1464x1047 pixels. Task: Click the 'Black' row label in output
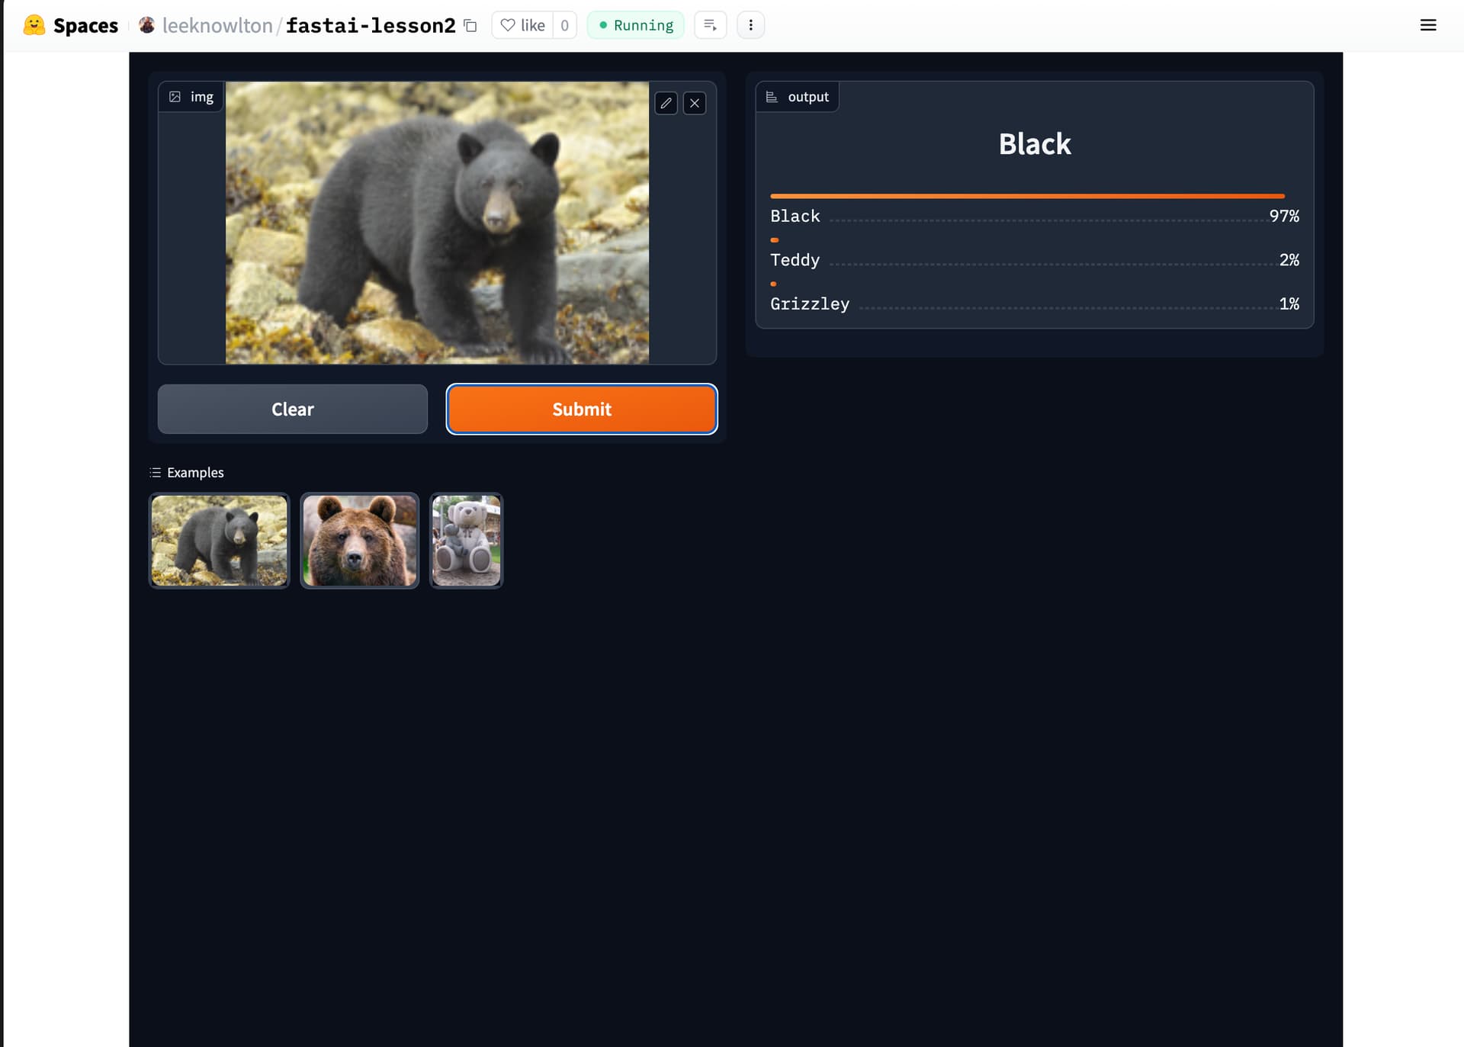click(x=795, y=216)
